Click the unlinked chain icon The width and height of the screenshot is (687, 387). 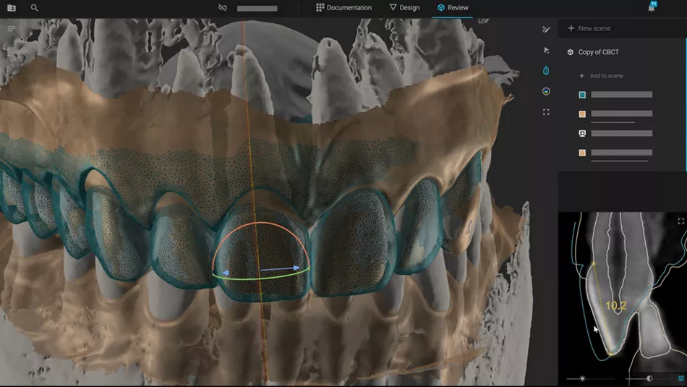click(223, 8)
